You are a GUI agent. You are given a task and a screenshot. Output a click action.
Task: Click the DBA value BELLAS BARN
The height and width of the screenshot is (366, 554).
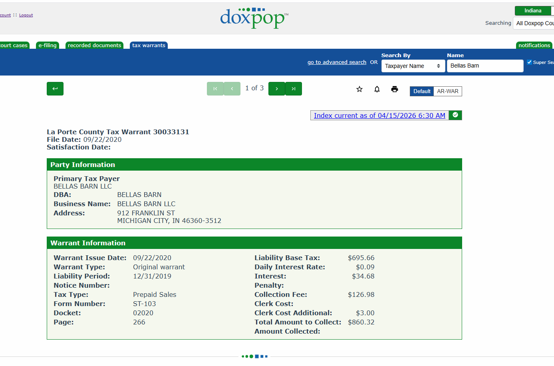pyautogui.click(x=139, y=195)
